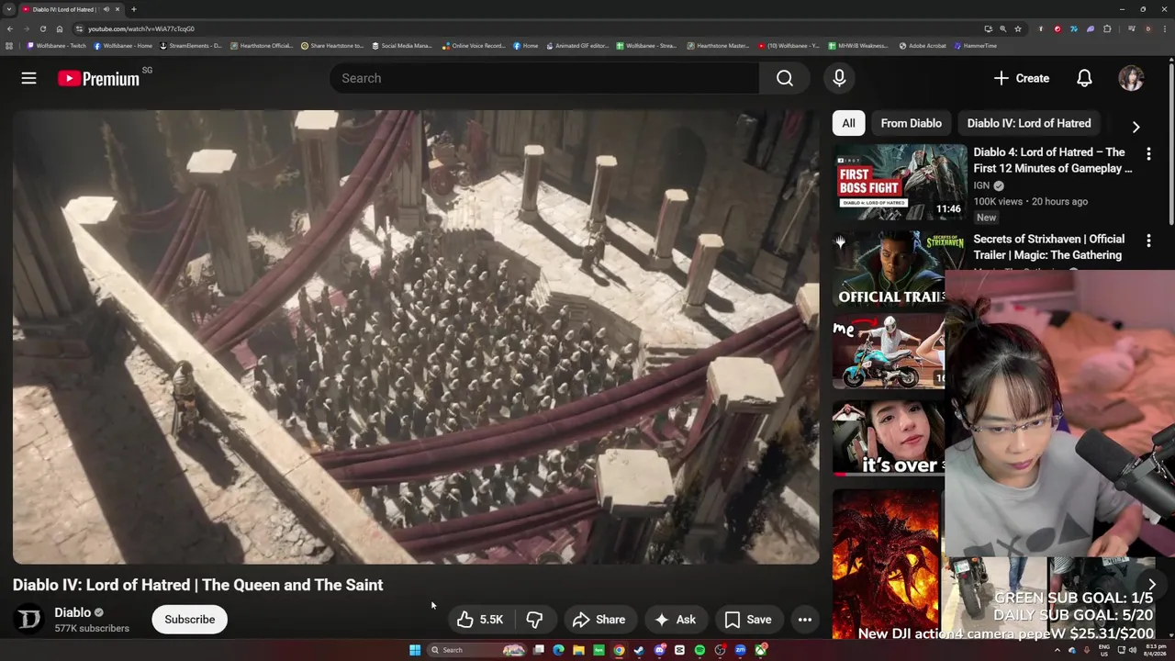Bookmark this page with star icon
This screenshot has width=1175, height=661.
click(1018, 28)
